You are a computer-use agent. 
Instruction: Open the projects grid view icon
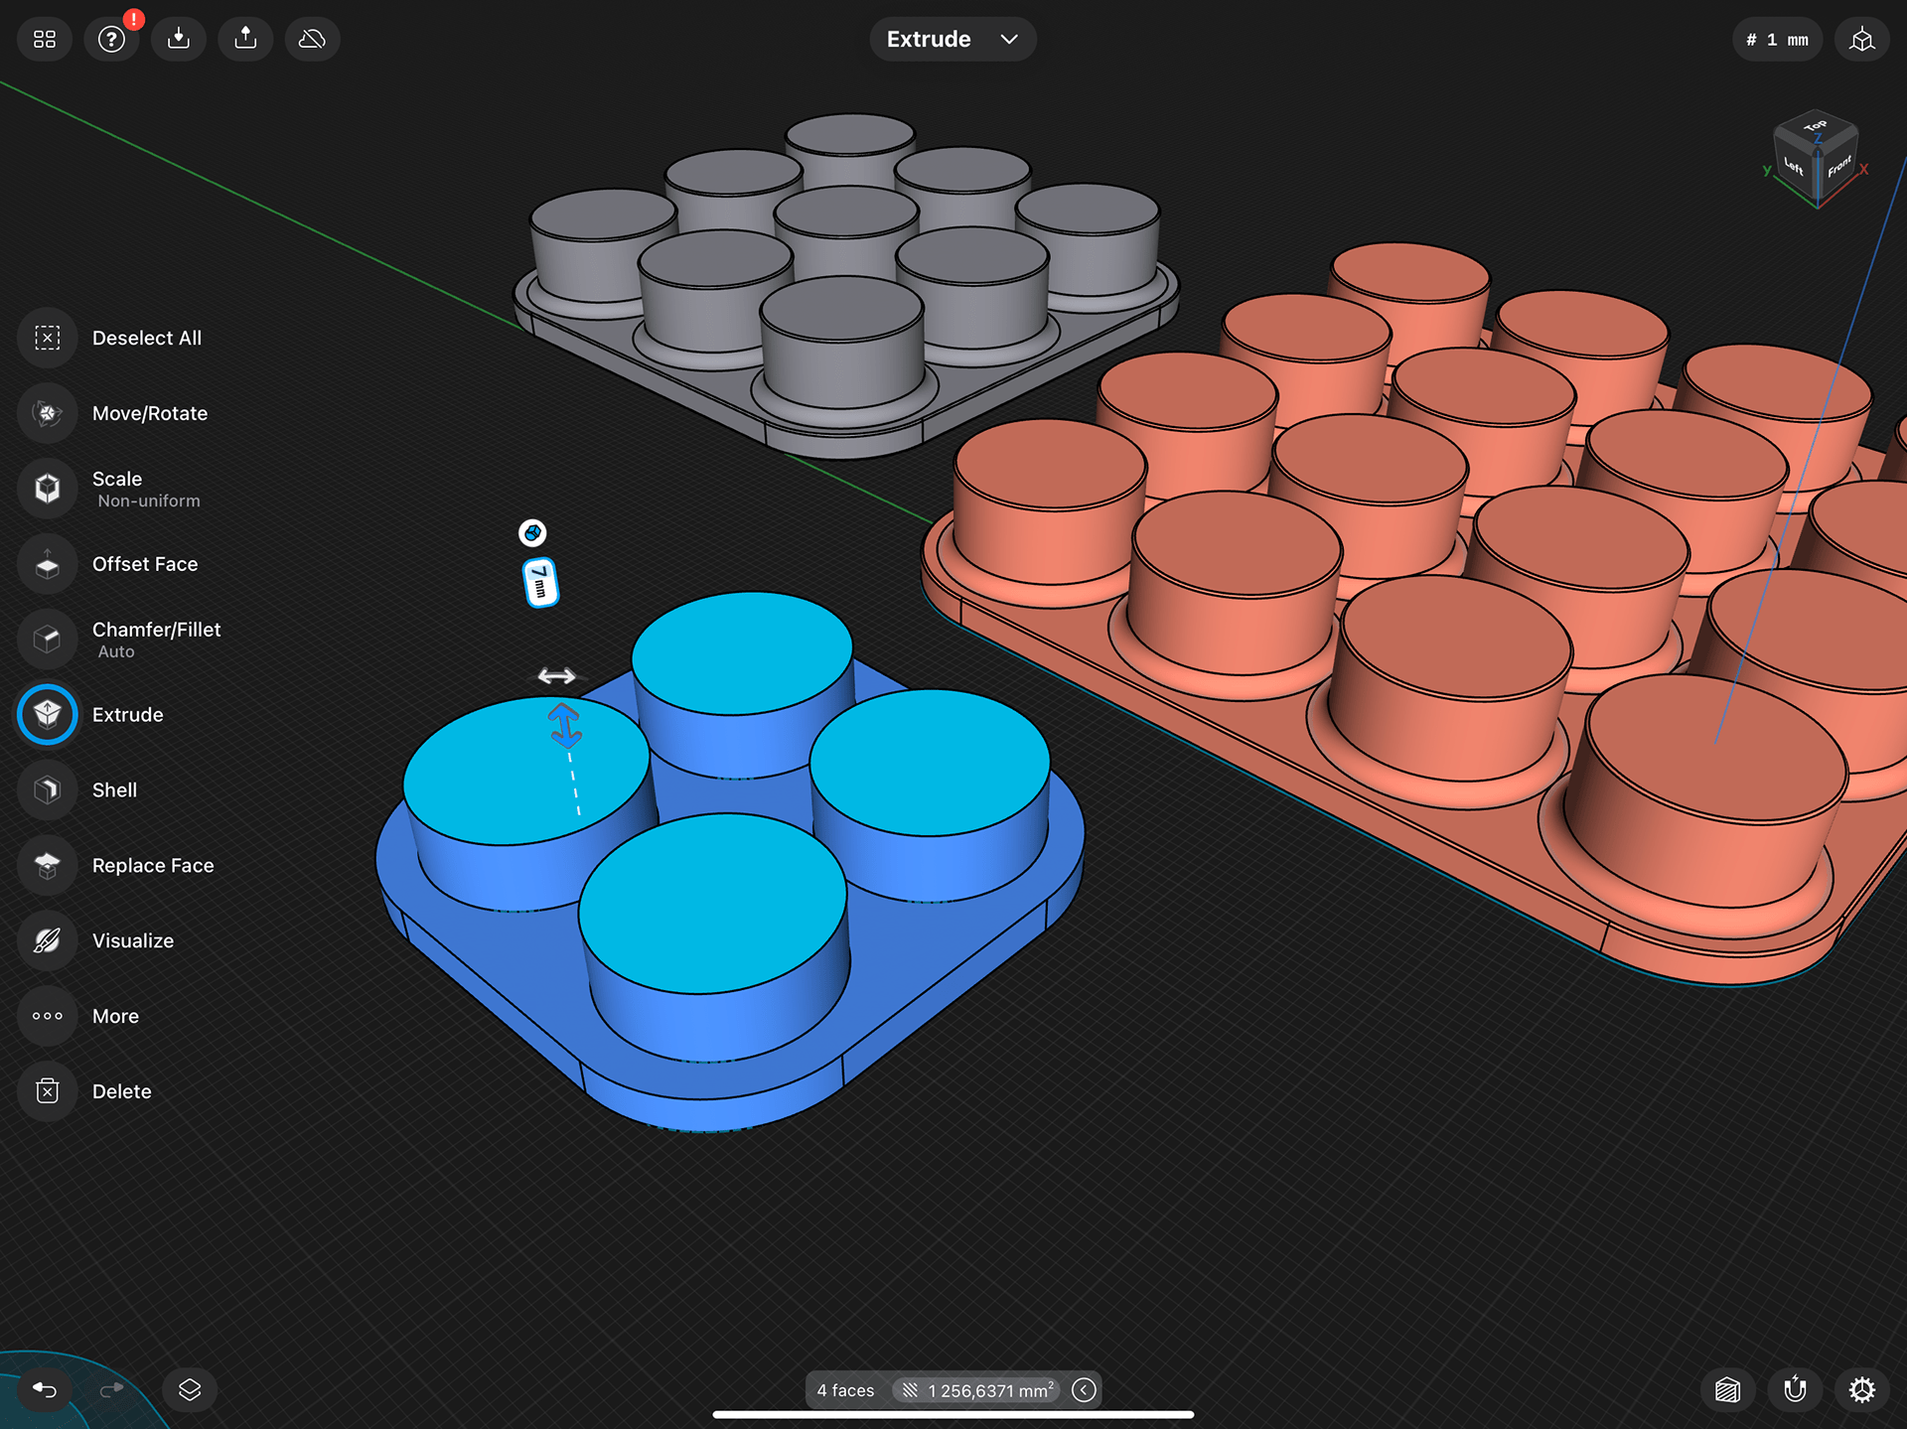click(x=45, y=39)
